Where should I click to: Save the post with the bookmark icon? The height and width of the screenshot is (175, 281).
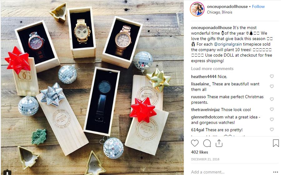pyautogui.click(x=276, y=143)
